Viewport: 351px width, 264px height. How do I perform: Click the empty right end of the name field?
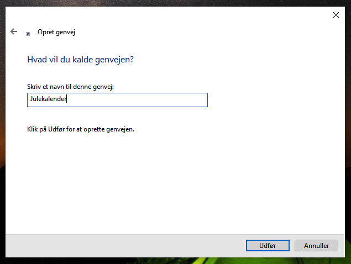pos(179,100)
